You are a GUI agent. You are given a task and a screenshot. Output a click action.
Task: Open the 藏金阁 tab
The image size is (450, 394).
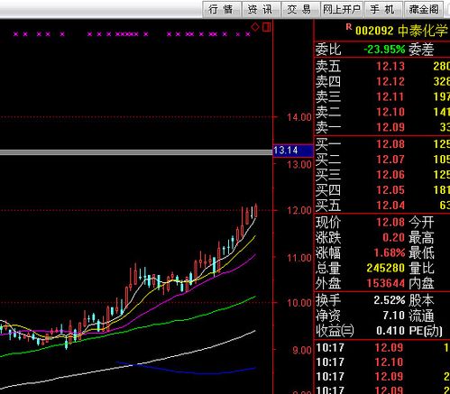click(x=424, y=9)
